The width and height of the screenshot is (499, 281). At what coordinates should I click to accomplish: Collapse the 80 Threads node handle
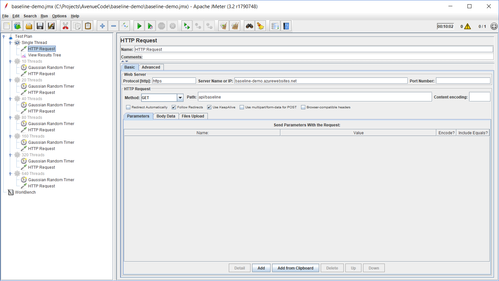pos(11,118)
